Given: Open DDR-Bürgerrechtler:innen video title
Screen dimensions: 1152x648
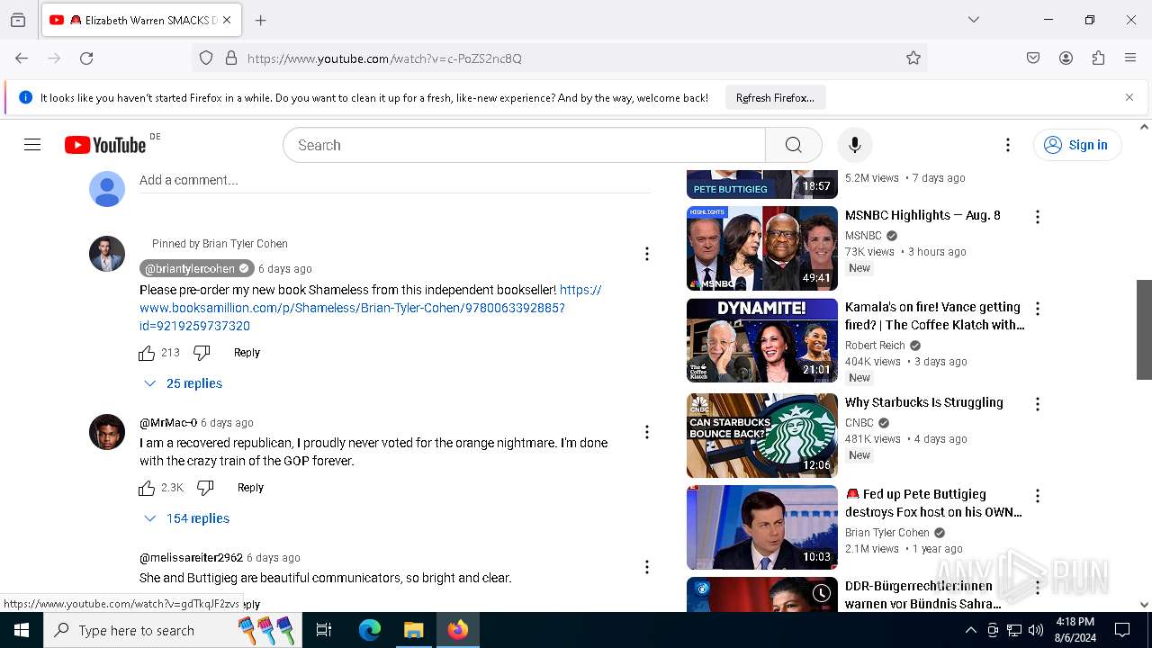Looking at the screenshot, I should pyautogui.click(x=923, y=595).
